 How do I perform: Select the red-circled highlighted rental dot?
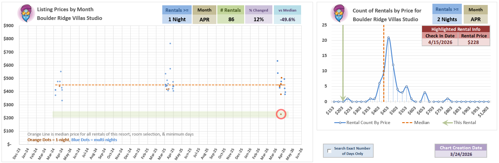[281, 114]
